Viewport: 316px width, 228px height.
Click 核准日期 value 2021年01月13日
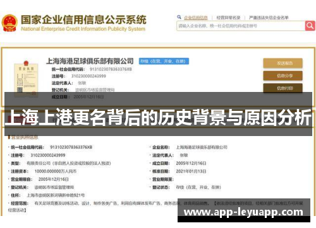(191, 171)
